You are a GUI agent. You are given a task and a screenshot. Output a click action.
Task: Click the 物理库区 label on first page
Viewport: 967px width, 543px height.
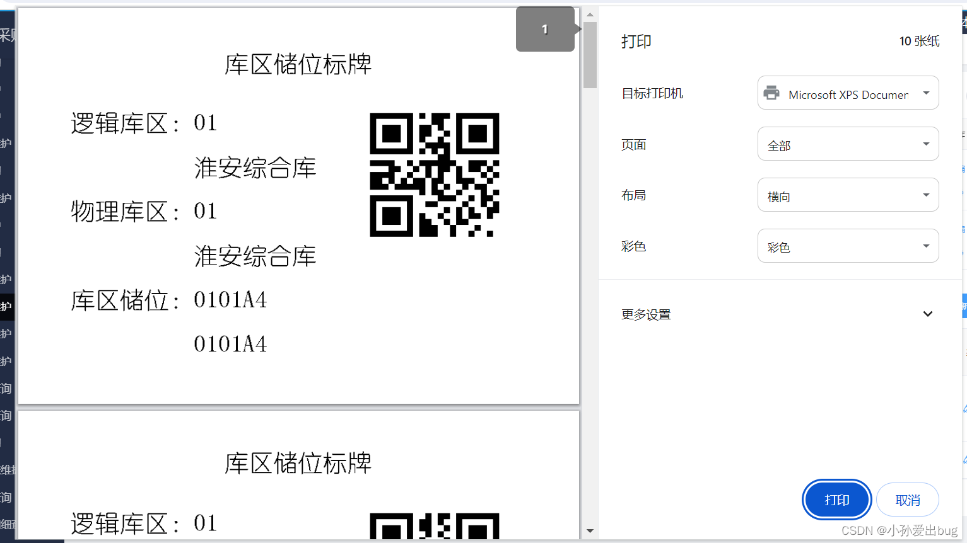tap(125, 212)
